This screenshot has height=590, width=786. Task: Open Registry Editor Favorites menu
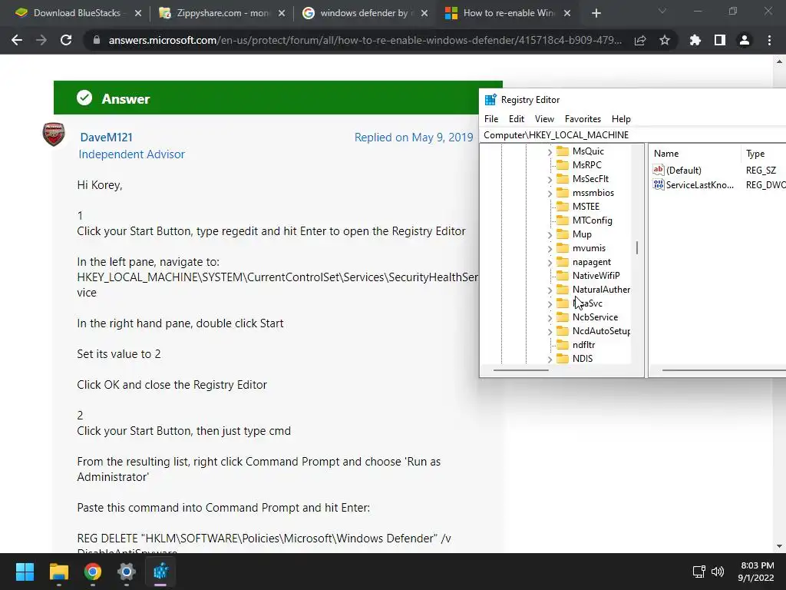pyautogui.click(x=583, y=119)
